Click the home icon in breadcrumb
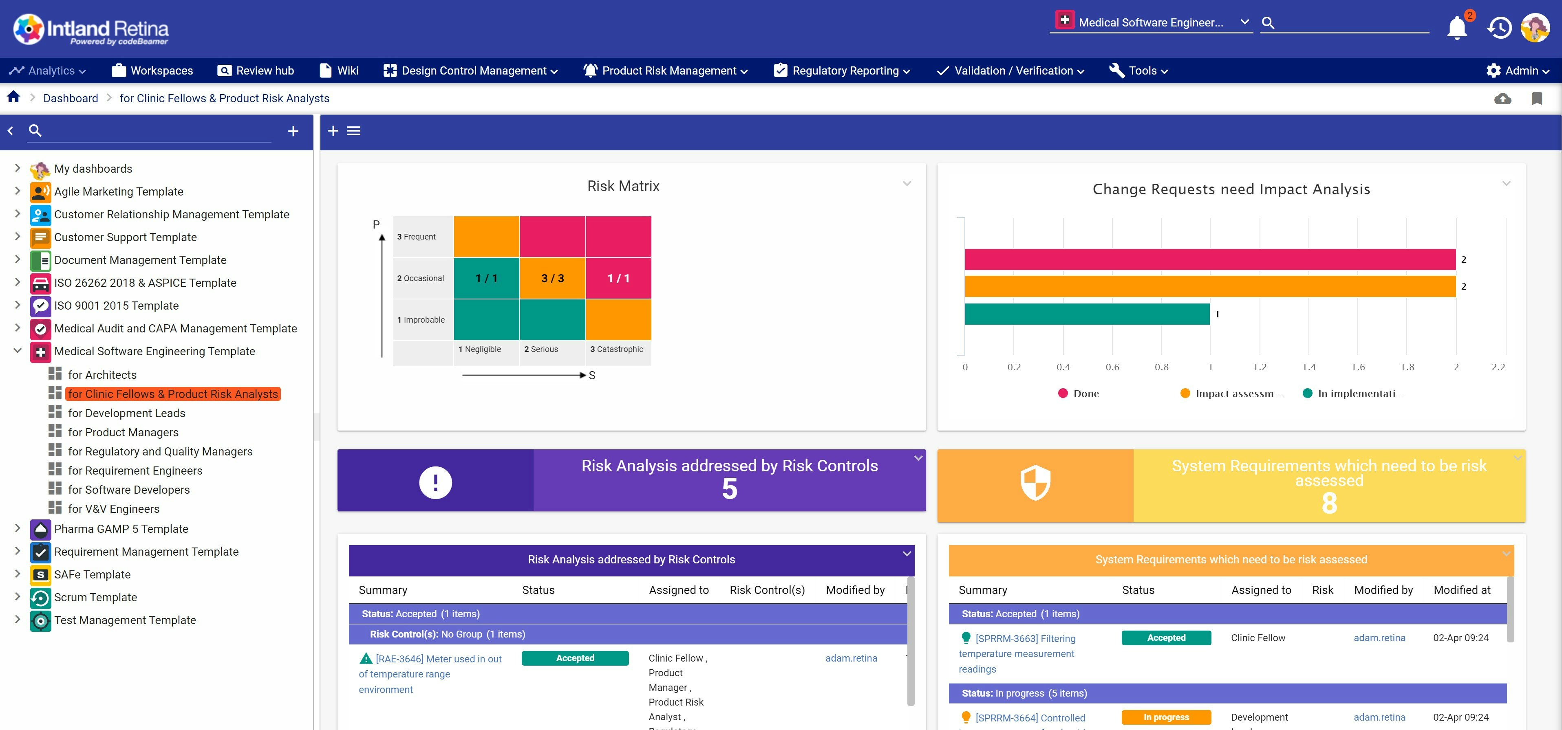 (13, 97)
